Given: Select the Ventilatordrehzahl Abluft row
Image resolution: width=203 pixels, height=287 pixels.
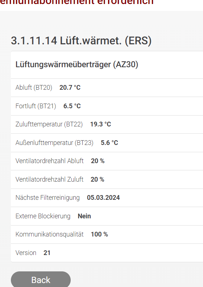Looking at the screenshot, I should point(107,161).
